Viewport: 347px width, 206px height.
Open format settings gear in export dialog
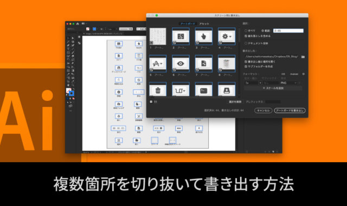304,74
